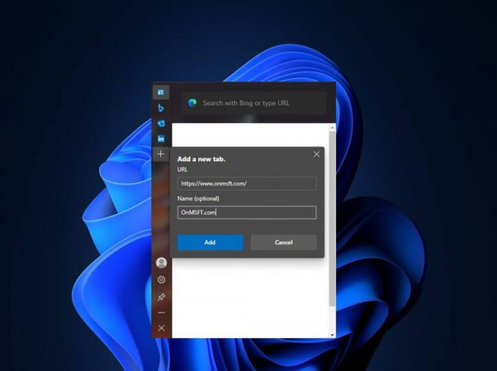Open the settings gear icon

click(161, 280)
